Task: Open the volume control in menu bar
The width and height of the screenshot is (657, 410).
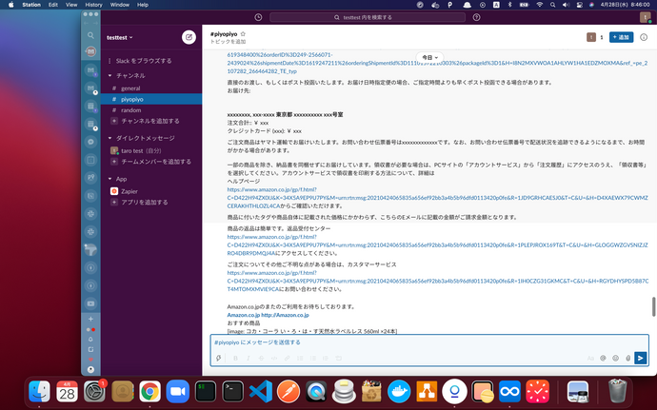Action: tap(567, 5)
